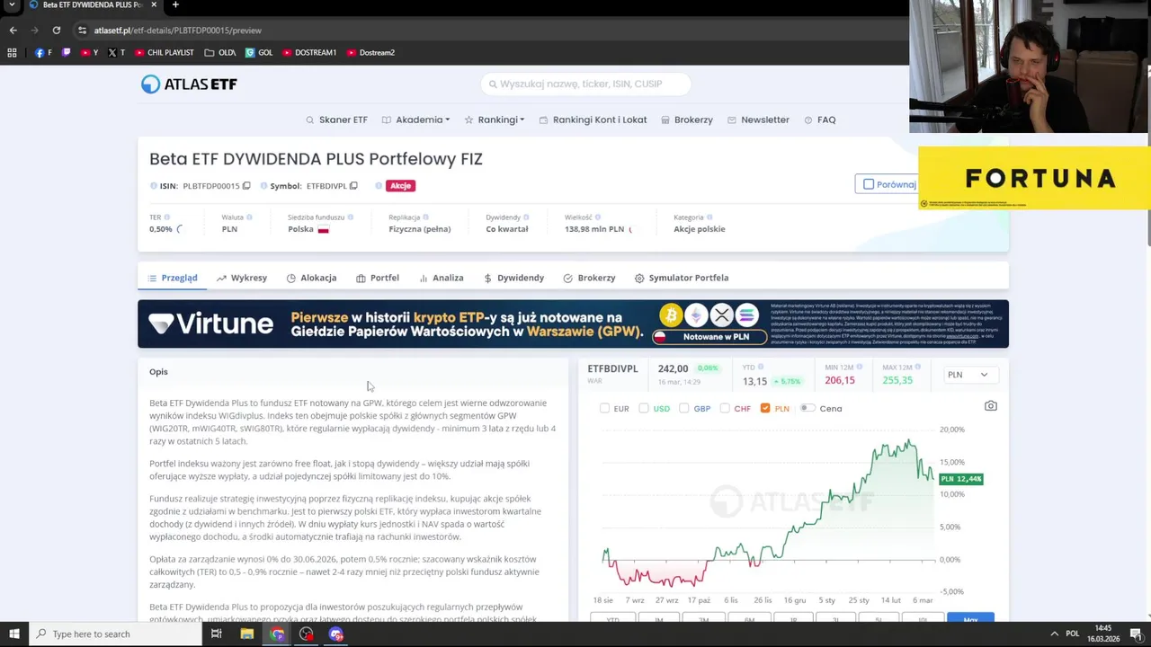Switch to the Analiza tab
The height and width of the screenshot is (647, 1151).
tap(442, 278)
